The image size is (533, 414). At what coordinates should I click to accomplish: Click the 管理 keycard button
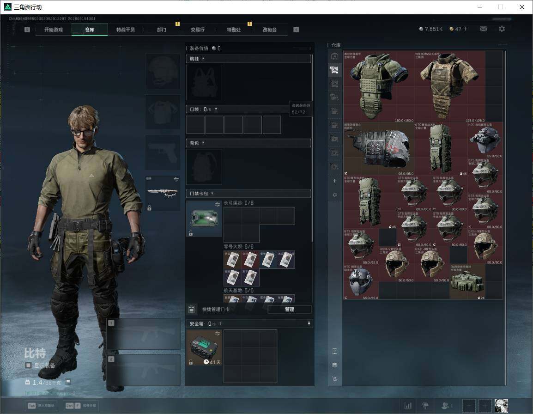coord(290,309)
